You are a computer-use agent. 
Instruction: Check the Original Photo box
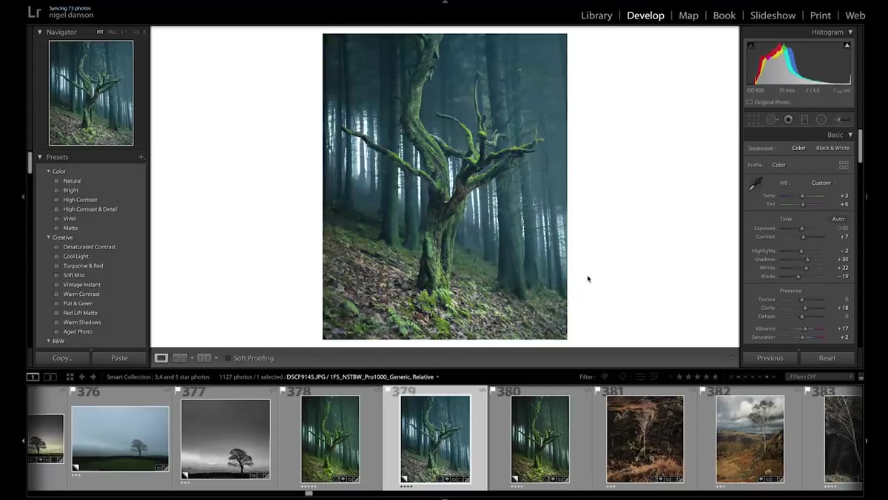[750, 102]
